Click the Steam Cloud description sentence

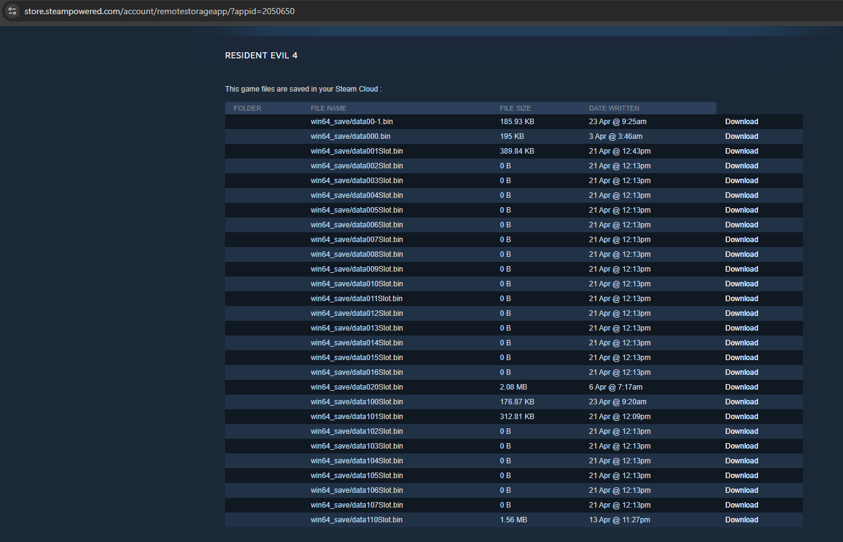point(304,89)
